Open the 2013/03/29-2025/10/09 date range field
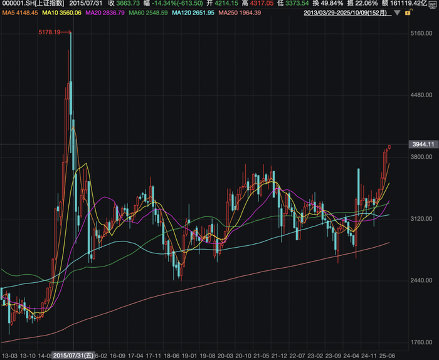The image size is (439, 360). tap(347, 13)
